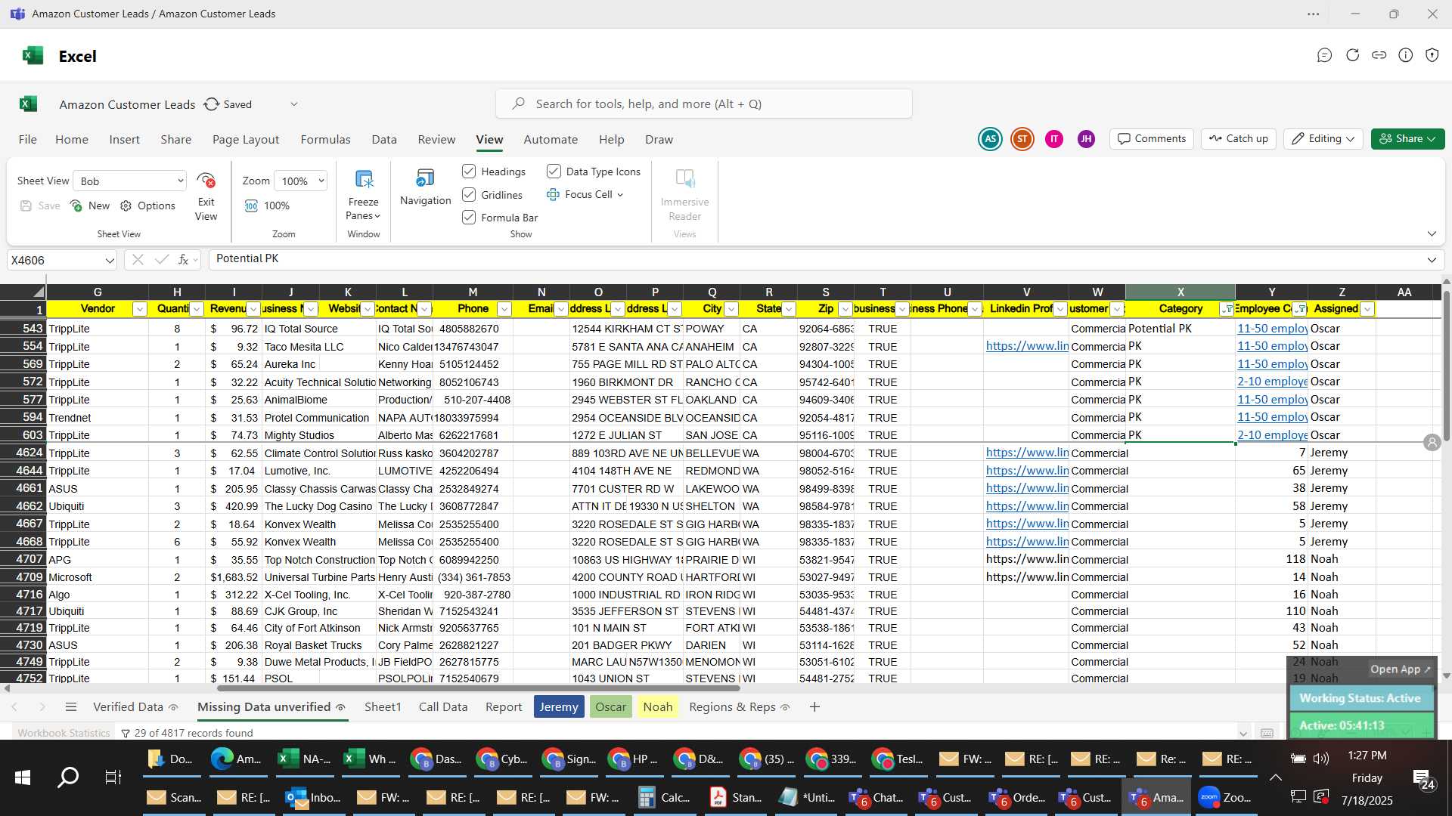
Task: Open the info icon in header
Action: [1406, 55]
